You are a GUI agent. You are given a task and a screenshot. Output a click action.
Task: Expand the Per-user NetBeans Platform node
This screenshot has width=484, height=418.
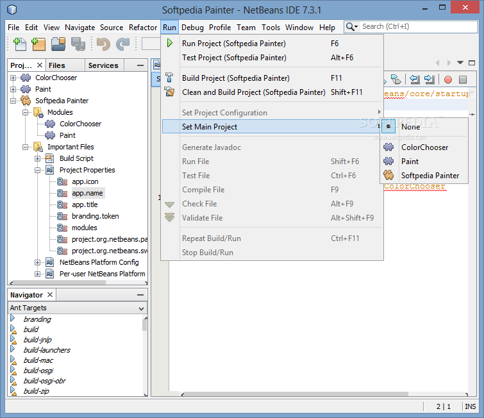tap(37, 274)
